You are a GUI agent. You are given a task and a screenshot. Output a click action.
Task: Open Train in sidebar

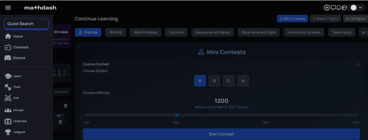pyautogui.click(x=13, y=87)
